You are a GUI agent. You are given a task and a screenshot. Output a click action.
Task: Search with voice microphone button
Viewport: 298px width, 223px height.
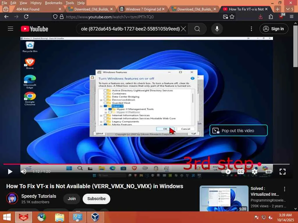tap(217, 29)
